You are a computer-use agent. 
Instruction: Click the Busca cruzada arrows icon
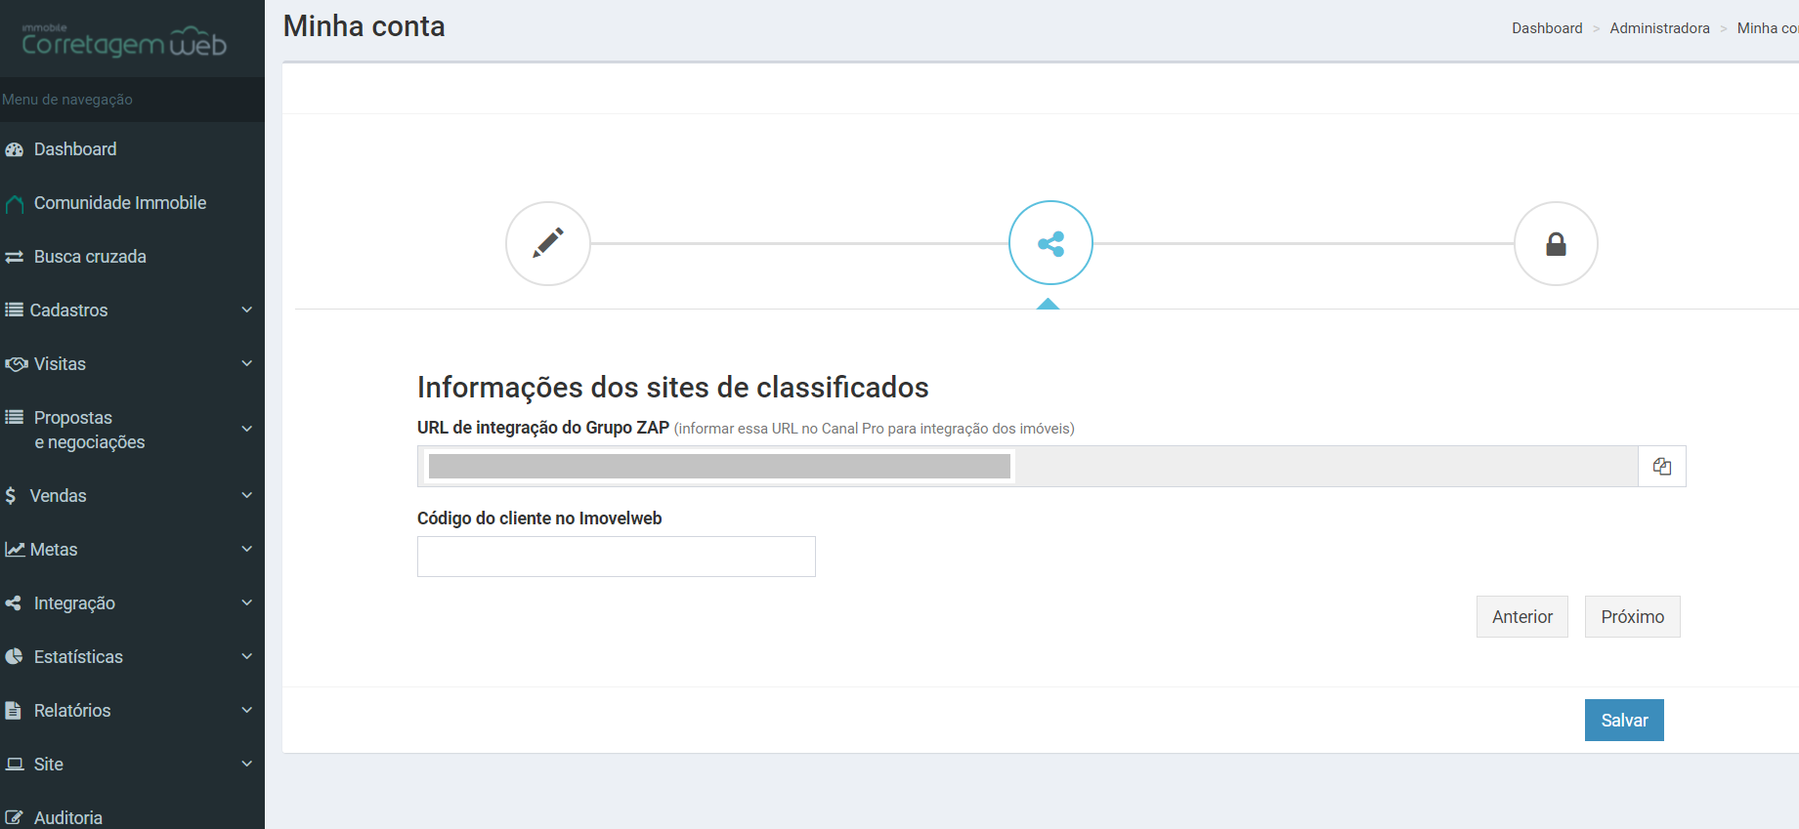(x=14, y=257)
